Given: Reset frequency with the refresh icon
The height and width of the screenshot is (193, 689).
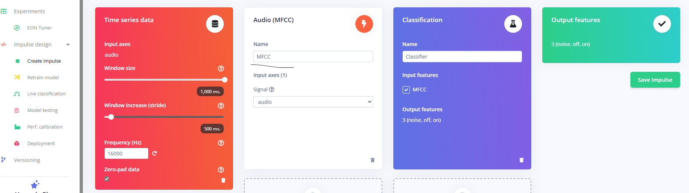Looking at the screenshot, I should click(154, 153).
